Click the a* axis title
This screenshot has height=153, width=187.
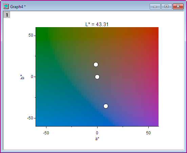tap(97, 139)
